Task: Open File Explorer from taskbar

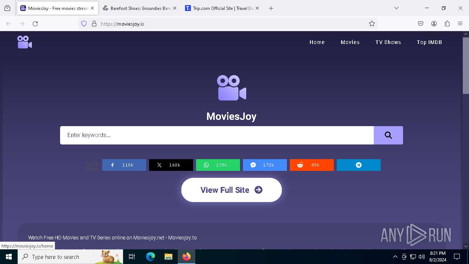Action: pos(168,257)
